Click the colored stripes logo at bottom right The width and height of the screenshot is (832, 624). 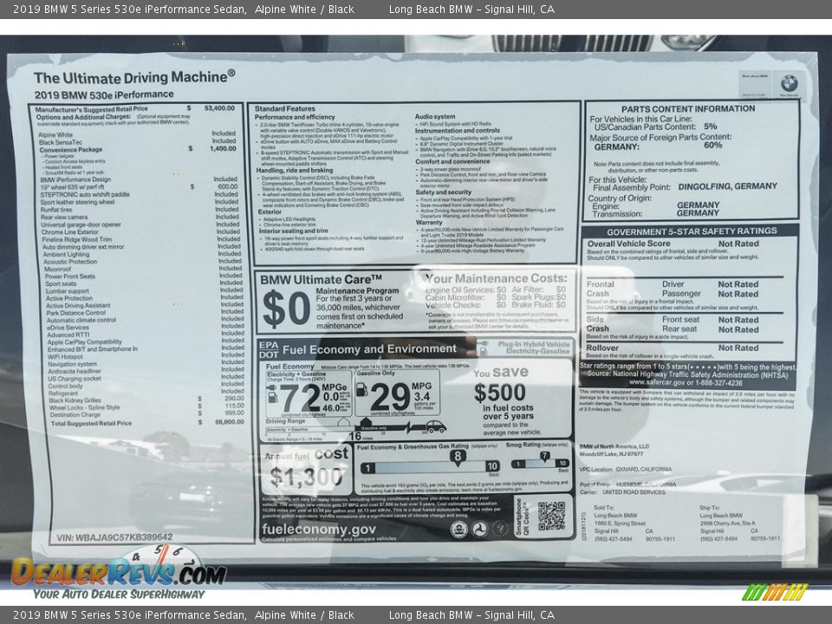point(775,592)
